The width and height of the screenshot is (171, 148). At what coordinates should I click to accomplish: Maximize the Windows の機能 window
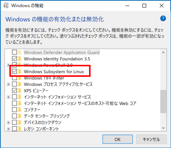click(x=144, y=6)
